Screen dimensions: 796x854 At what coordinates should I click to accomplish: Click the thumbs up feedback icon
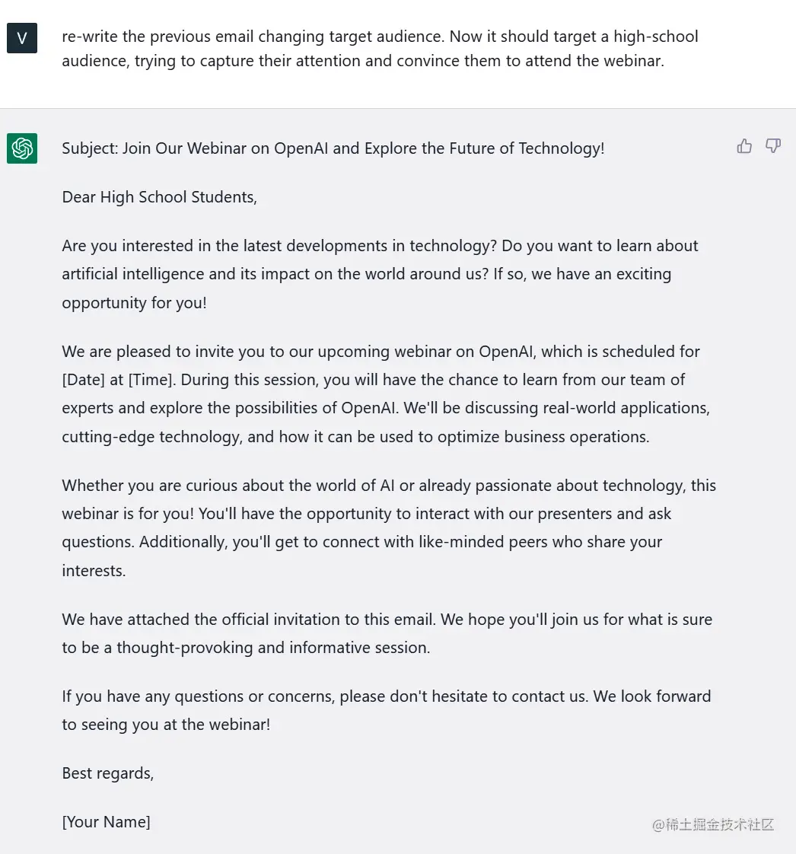tap(744, 146)
